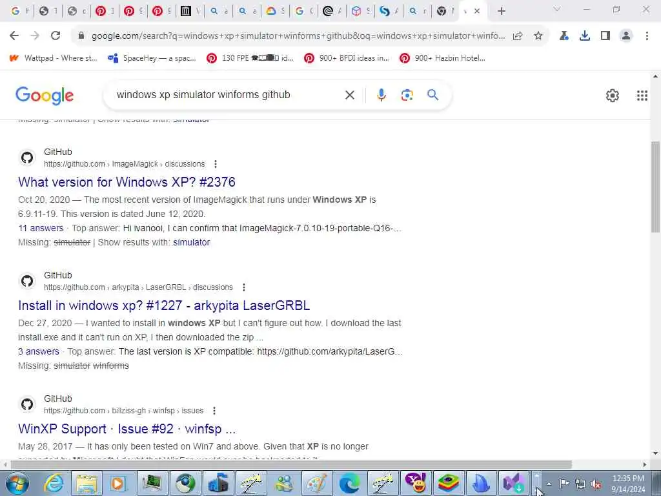Viewport: 661px width, 496px height.
Task: Launch Internet Explorer from the taskbar
Action: [54, 483]
